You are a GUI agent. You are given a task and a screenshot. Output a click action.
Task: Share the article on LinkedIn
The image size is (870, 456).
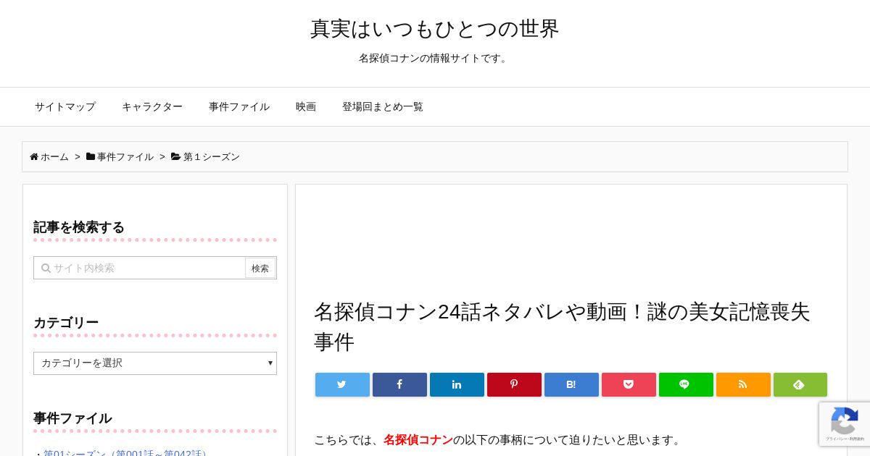click(x=457, y=384)
